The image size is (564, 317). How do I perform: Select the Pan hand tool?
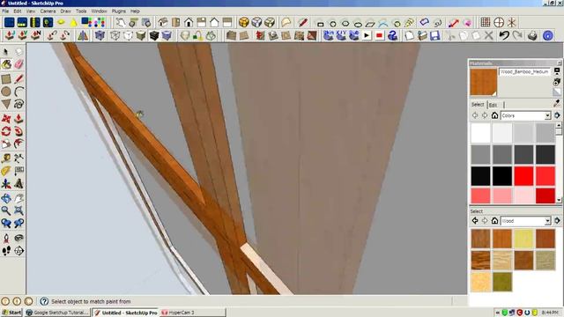19,197
